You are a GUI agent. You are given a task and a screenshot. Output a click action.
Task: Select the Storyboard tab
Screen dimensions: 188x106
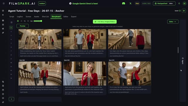click(56, 16)
